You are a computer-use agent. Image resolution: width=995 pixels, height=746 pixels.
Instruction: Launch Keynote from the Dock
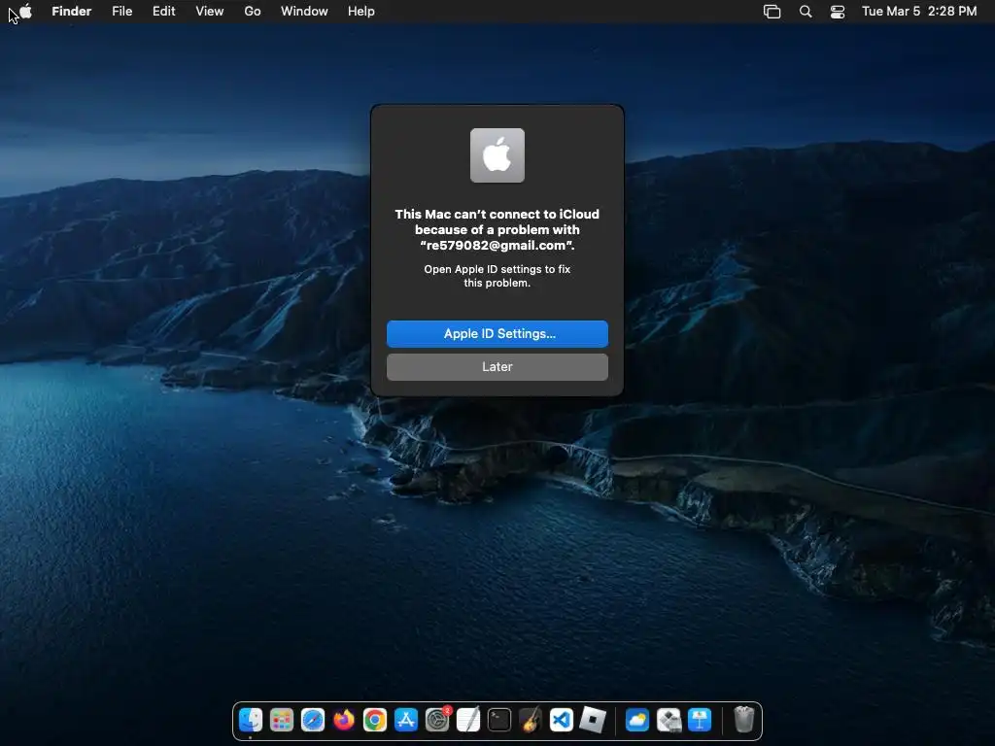700,720
